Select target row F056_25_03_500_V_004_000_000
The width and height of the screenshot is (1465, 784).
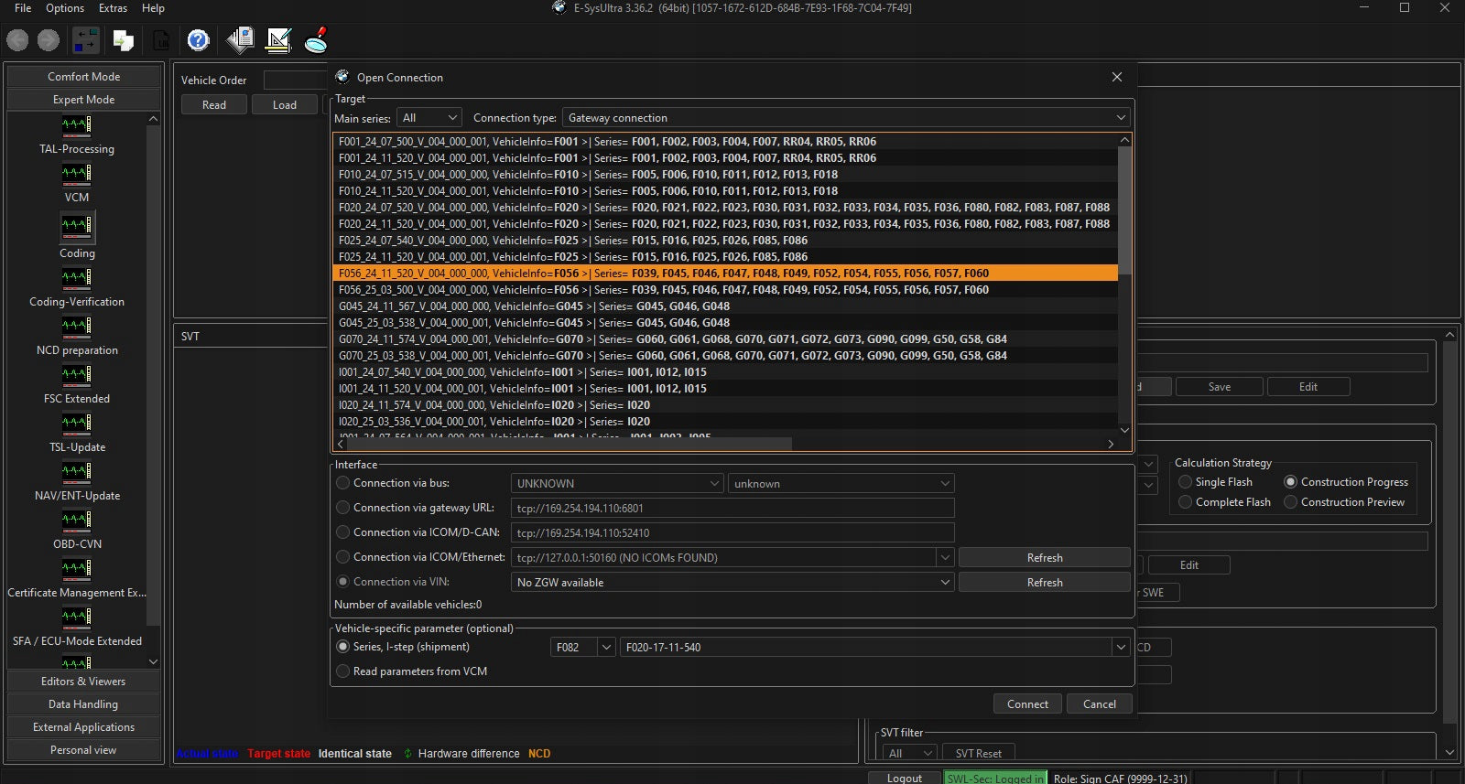pos(725,290)
